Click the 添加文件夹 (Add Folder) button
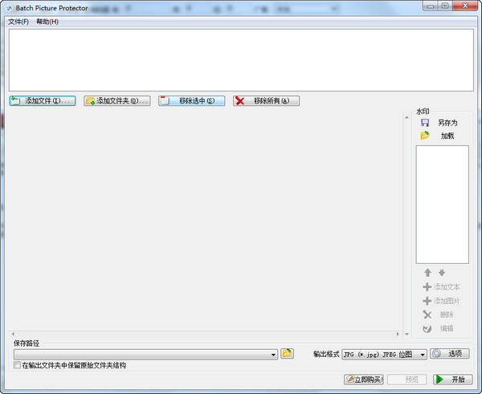The image size is (482, 394). point(117,101)
